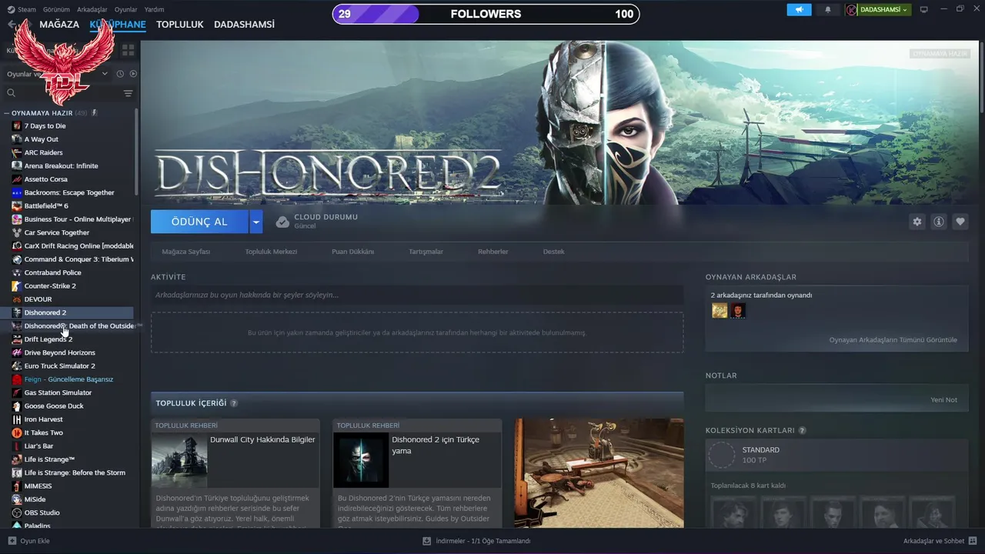The height and width of the screenshot is (554, 985).
Task: Open Tartışmalar link
Action: point(426,252)
